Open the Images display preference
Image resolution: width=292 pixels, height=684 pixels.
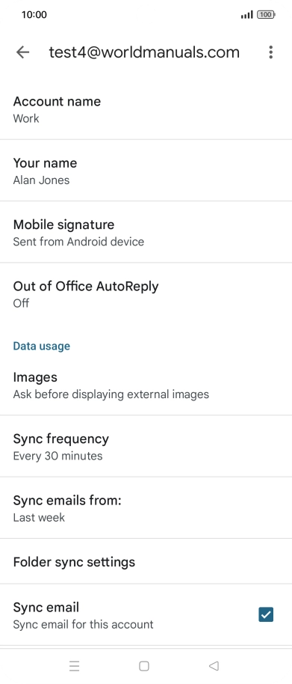[x=146, y=385]
